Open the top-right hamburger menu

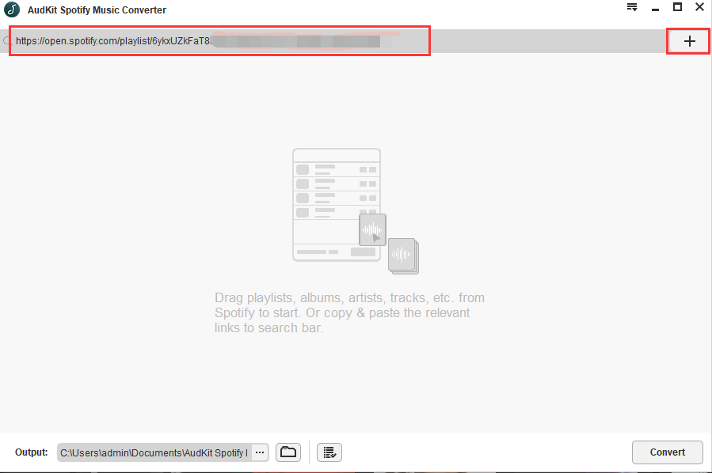tap(632, 8)
